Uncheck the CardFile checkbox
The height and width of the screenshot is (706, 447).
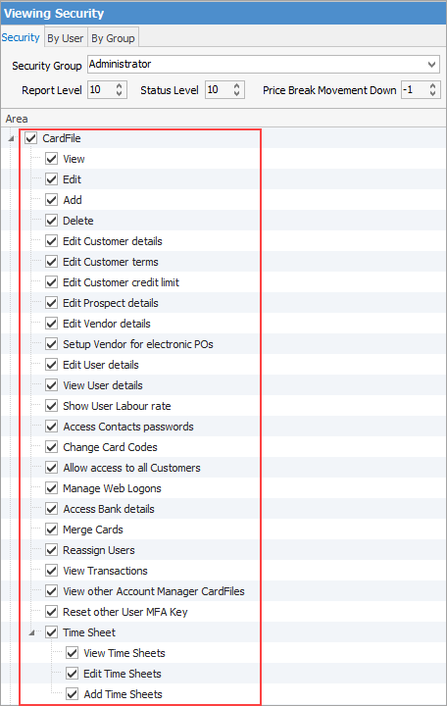coord(30,138)
